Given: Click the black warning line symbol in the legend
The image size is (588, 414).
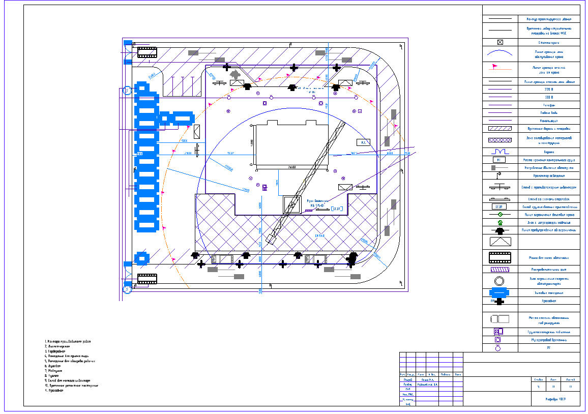Looking at the screenshot, I should click(499, 230).
